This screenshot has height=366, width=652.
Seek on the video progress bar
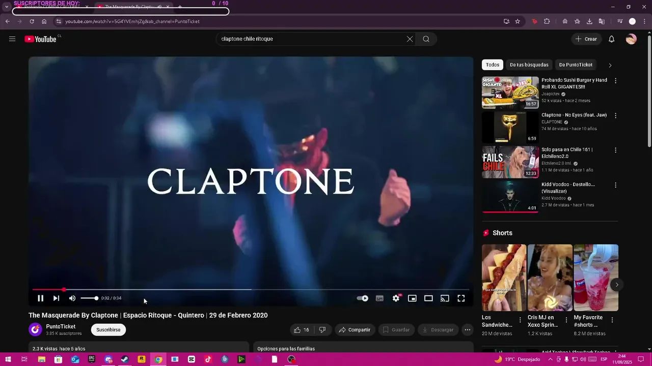pyautogui.click(x=251, y=290)
